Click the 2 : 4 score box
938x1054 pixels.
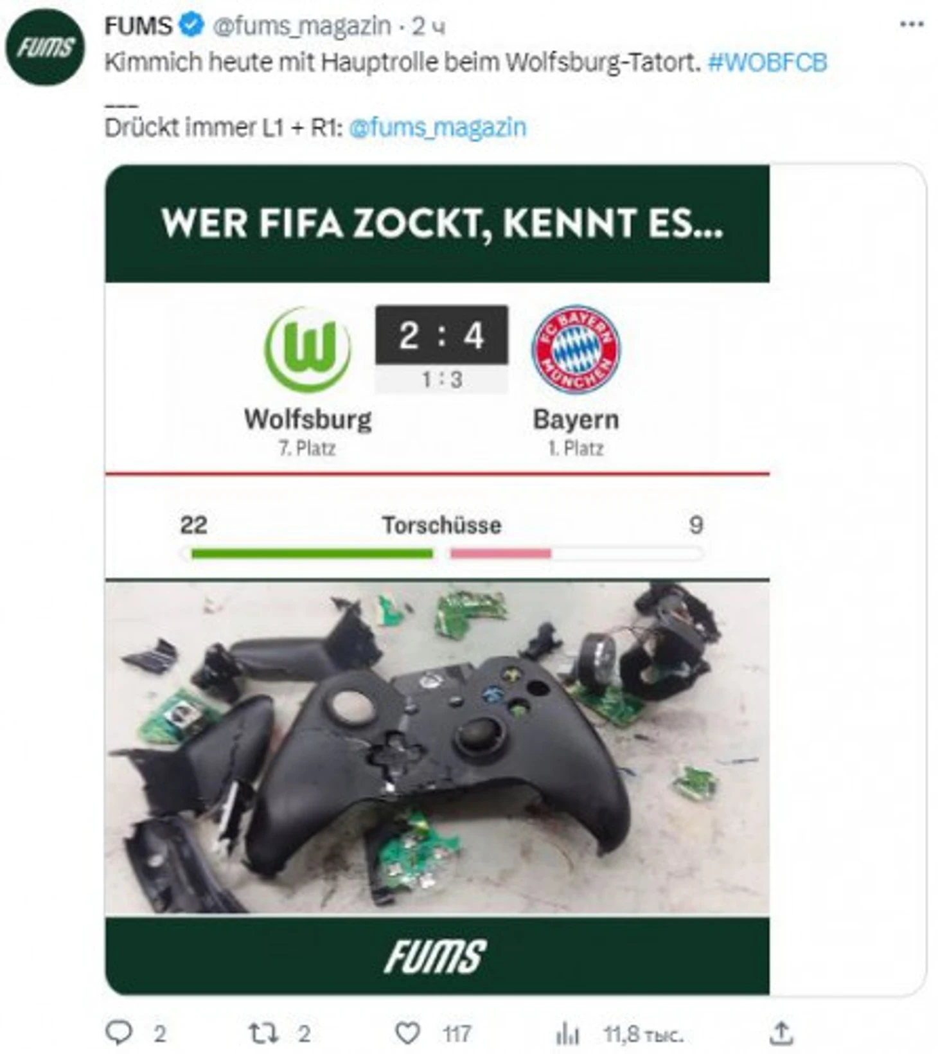[x=442, y=335]
